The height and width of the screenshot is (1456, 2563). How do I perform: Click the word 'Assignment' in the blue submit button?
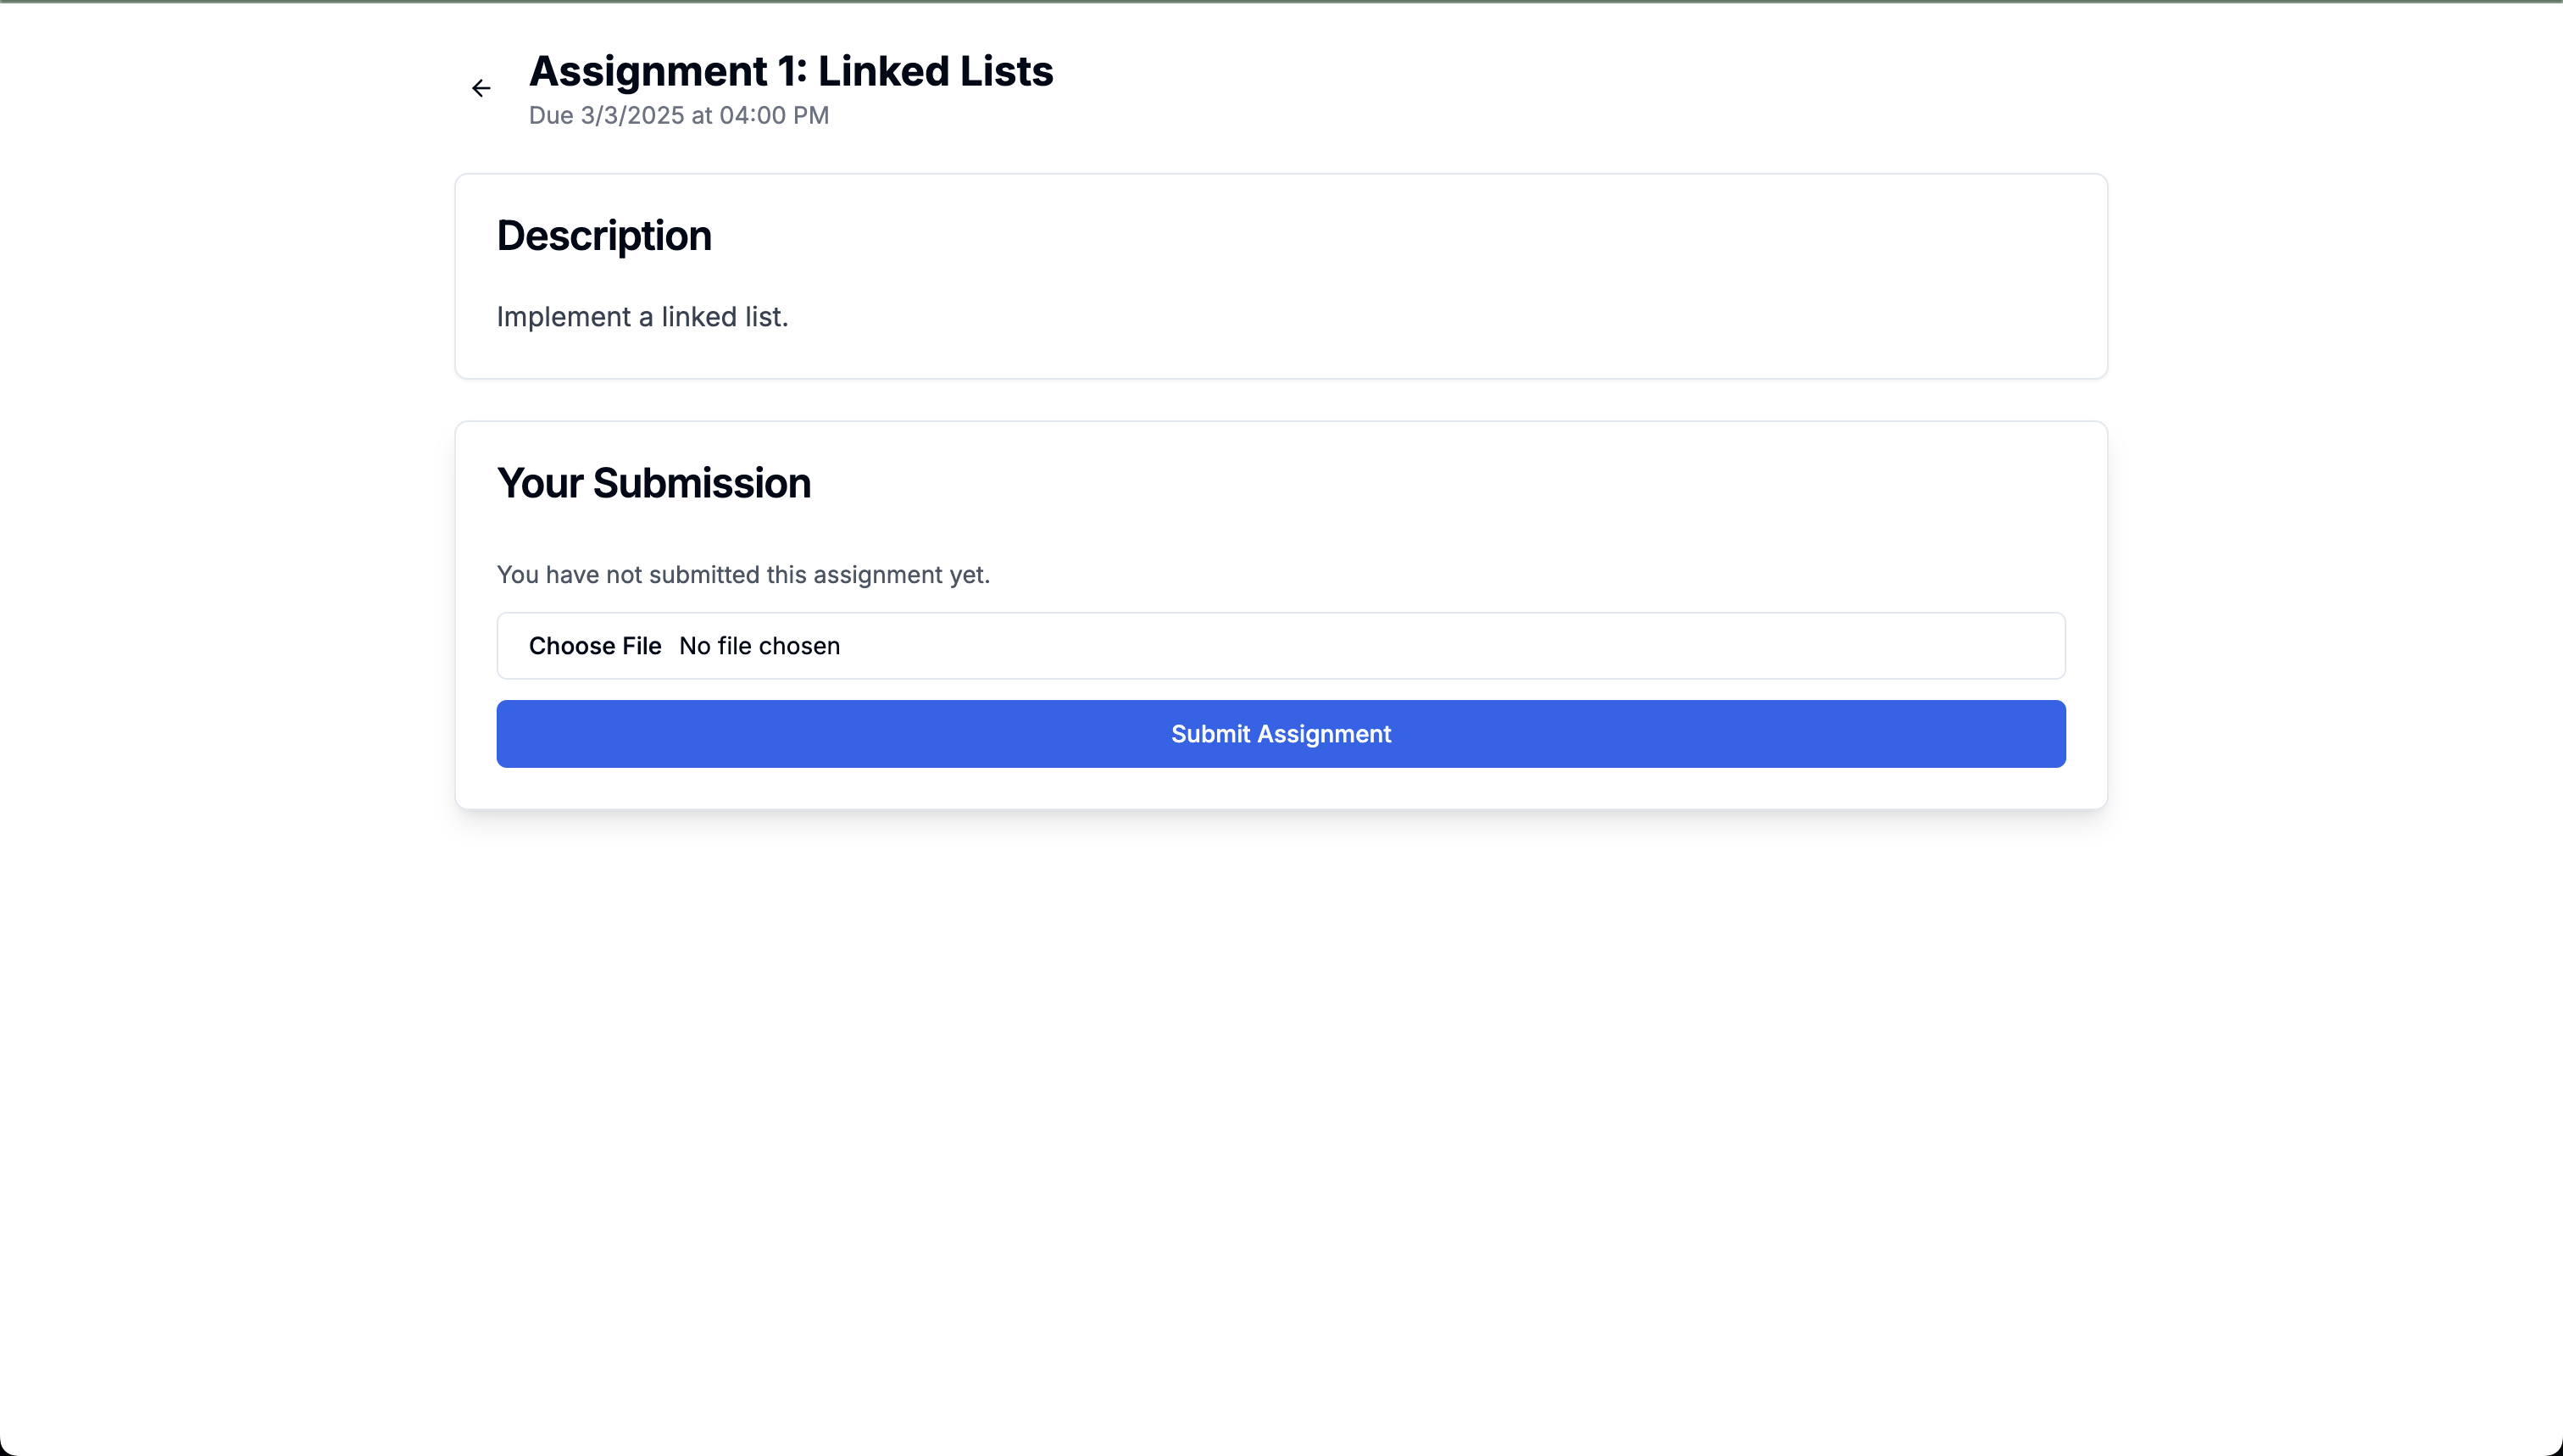[x=1323, y=734]
